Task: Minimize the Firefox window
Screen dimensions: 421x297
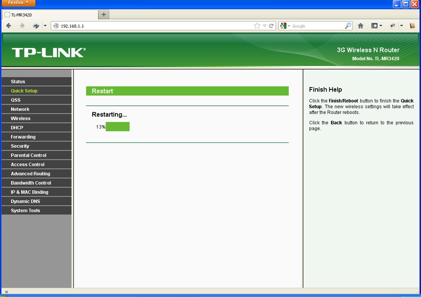Action: tap(396, 4)
